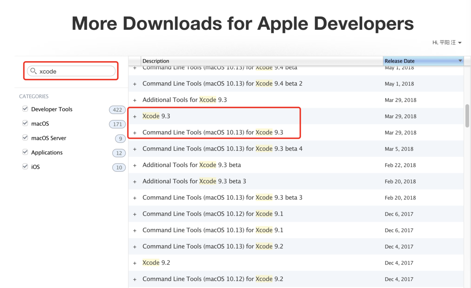Click the Mar 5, 2018 release date
Screen dimensions: 471x288
399,149
